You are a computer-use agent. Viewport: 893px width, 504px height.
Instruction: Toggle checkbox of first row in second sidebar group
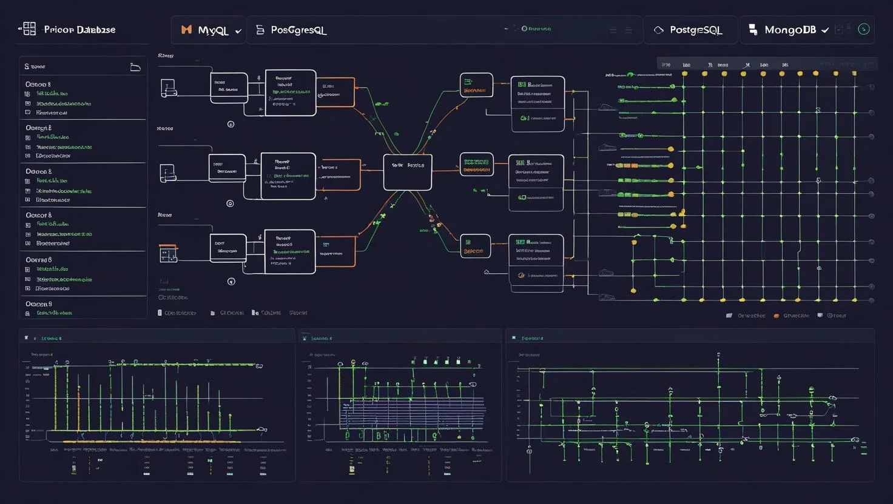point(28,138)
